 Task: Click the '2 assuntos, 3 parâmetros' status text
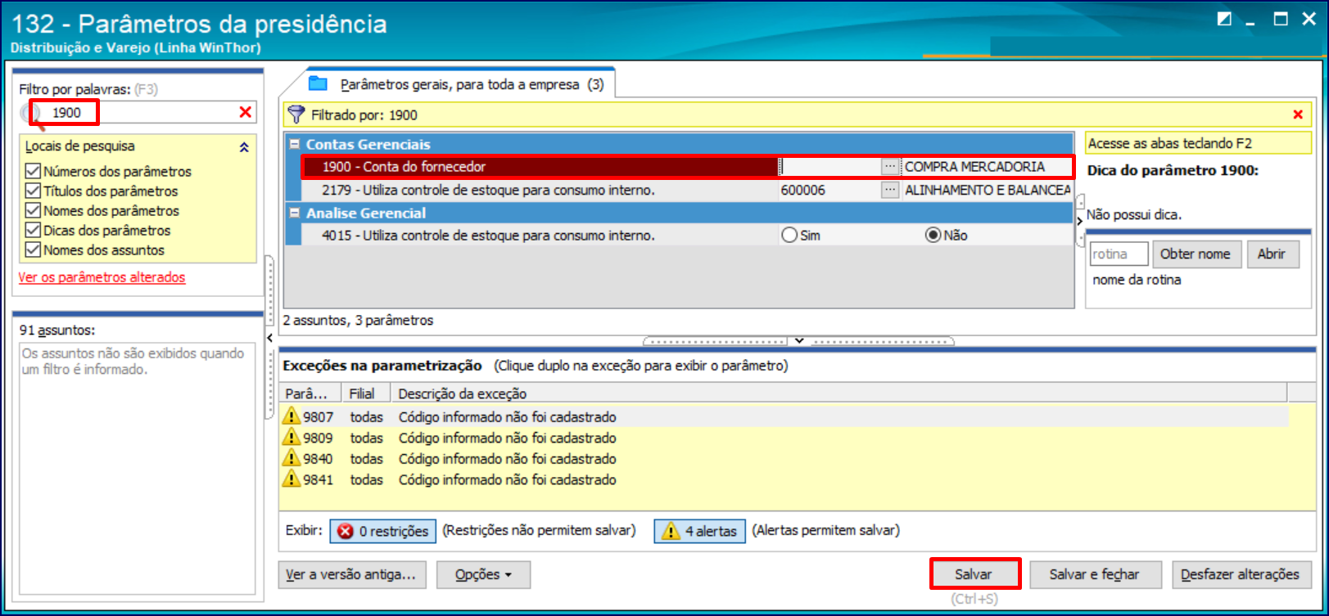click(358, 320)
